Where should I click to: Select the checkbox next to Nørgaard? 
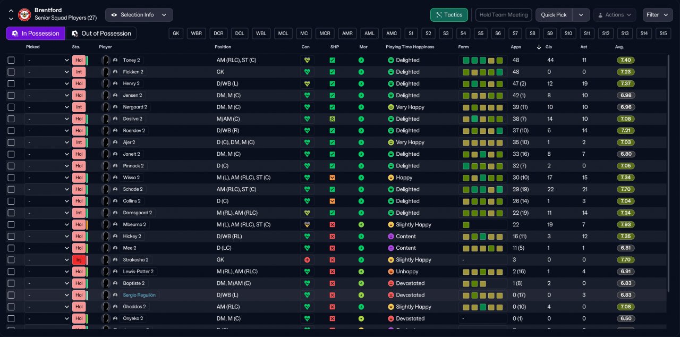coord(11,107)
